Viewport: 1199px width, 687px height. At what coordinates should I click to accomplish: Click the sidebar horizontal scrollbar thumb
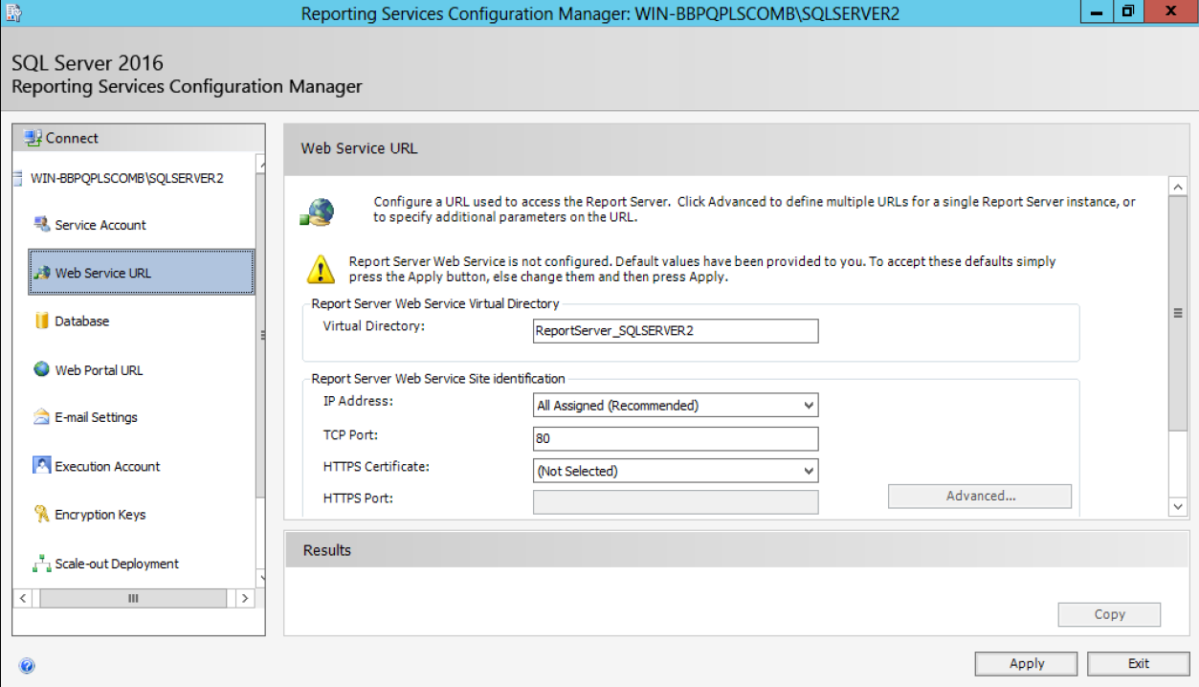[x=133, y=598]
